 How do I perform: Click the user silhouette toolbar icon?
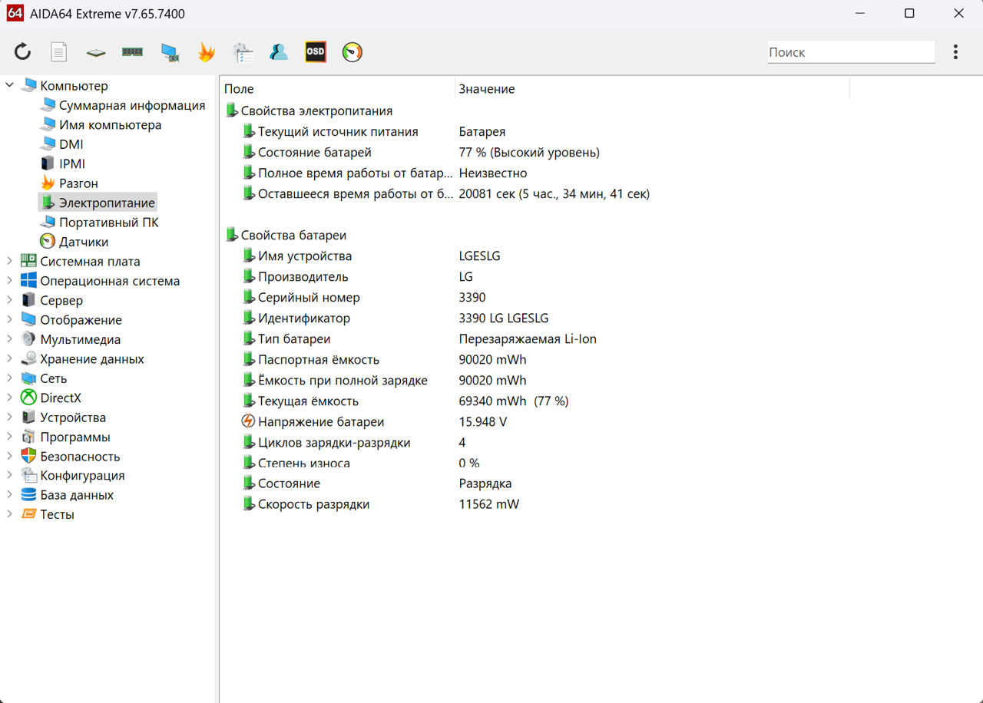point(279,52)
